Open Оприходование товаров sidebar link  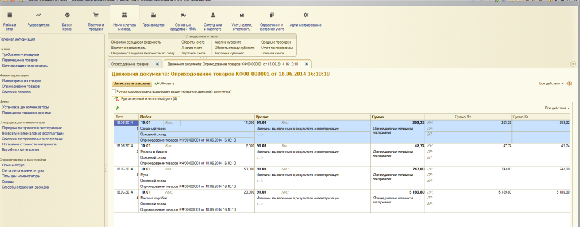[22, 86]
